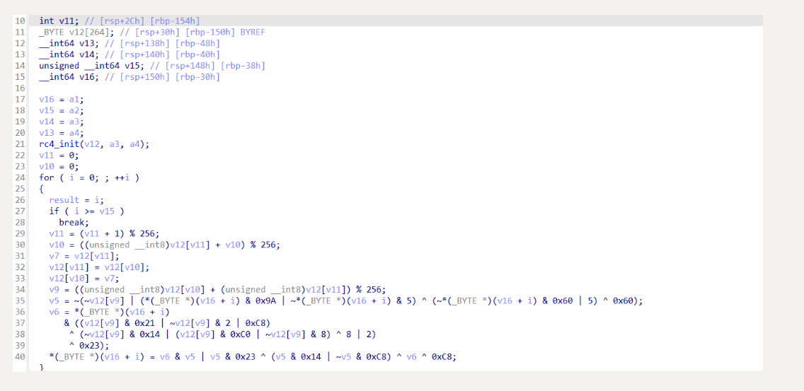
Task: Click line number 21 in gutter
Action: click(x=20, y=144)
